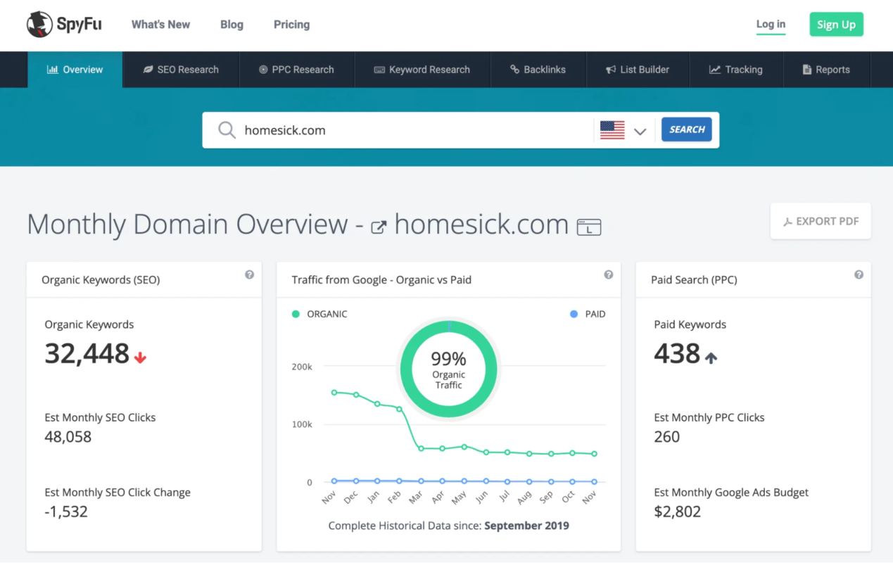
Task: Click the SEO Research leaf icon
Action: 148,70
